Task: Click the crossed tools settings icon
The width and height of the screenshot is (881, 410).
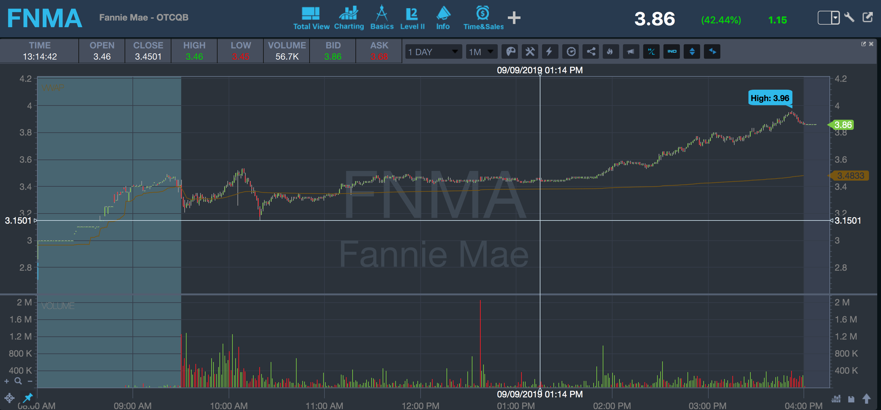Action: (x=530, y=51)
